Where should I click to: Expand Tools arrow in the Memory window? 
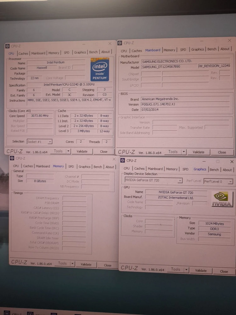tap(72, 264)
